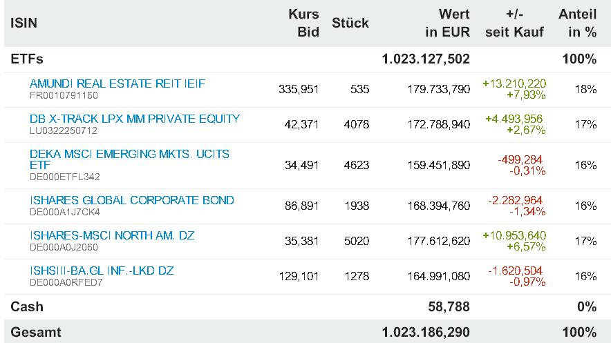Click the Kurs Bid column header
Viewport: 611px width, 343px height.
point(303,23)
